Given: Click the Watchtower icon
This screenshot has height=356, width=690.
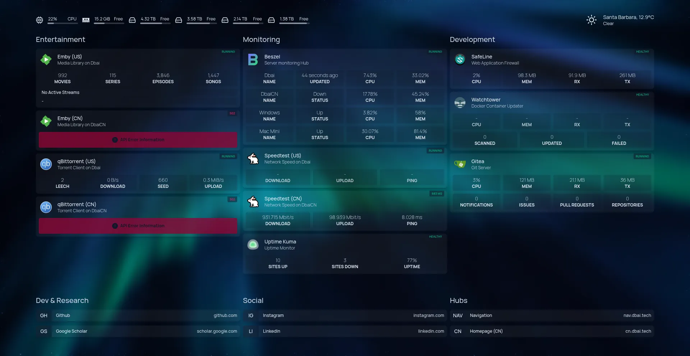Looking at the screenshot, I should click(x=460, y=103).
